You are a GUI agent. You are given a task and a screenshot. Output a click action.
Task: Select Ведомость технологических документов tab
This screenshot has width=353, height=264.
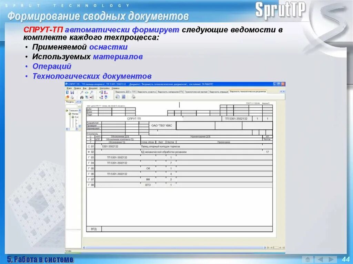[248, 92]
